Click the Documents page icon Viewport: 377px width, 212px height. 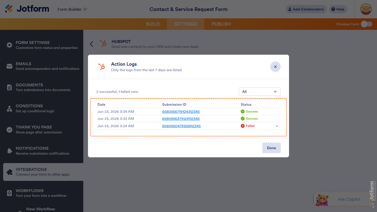(9, 87)
